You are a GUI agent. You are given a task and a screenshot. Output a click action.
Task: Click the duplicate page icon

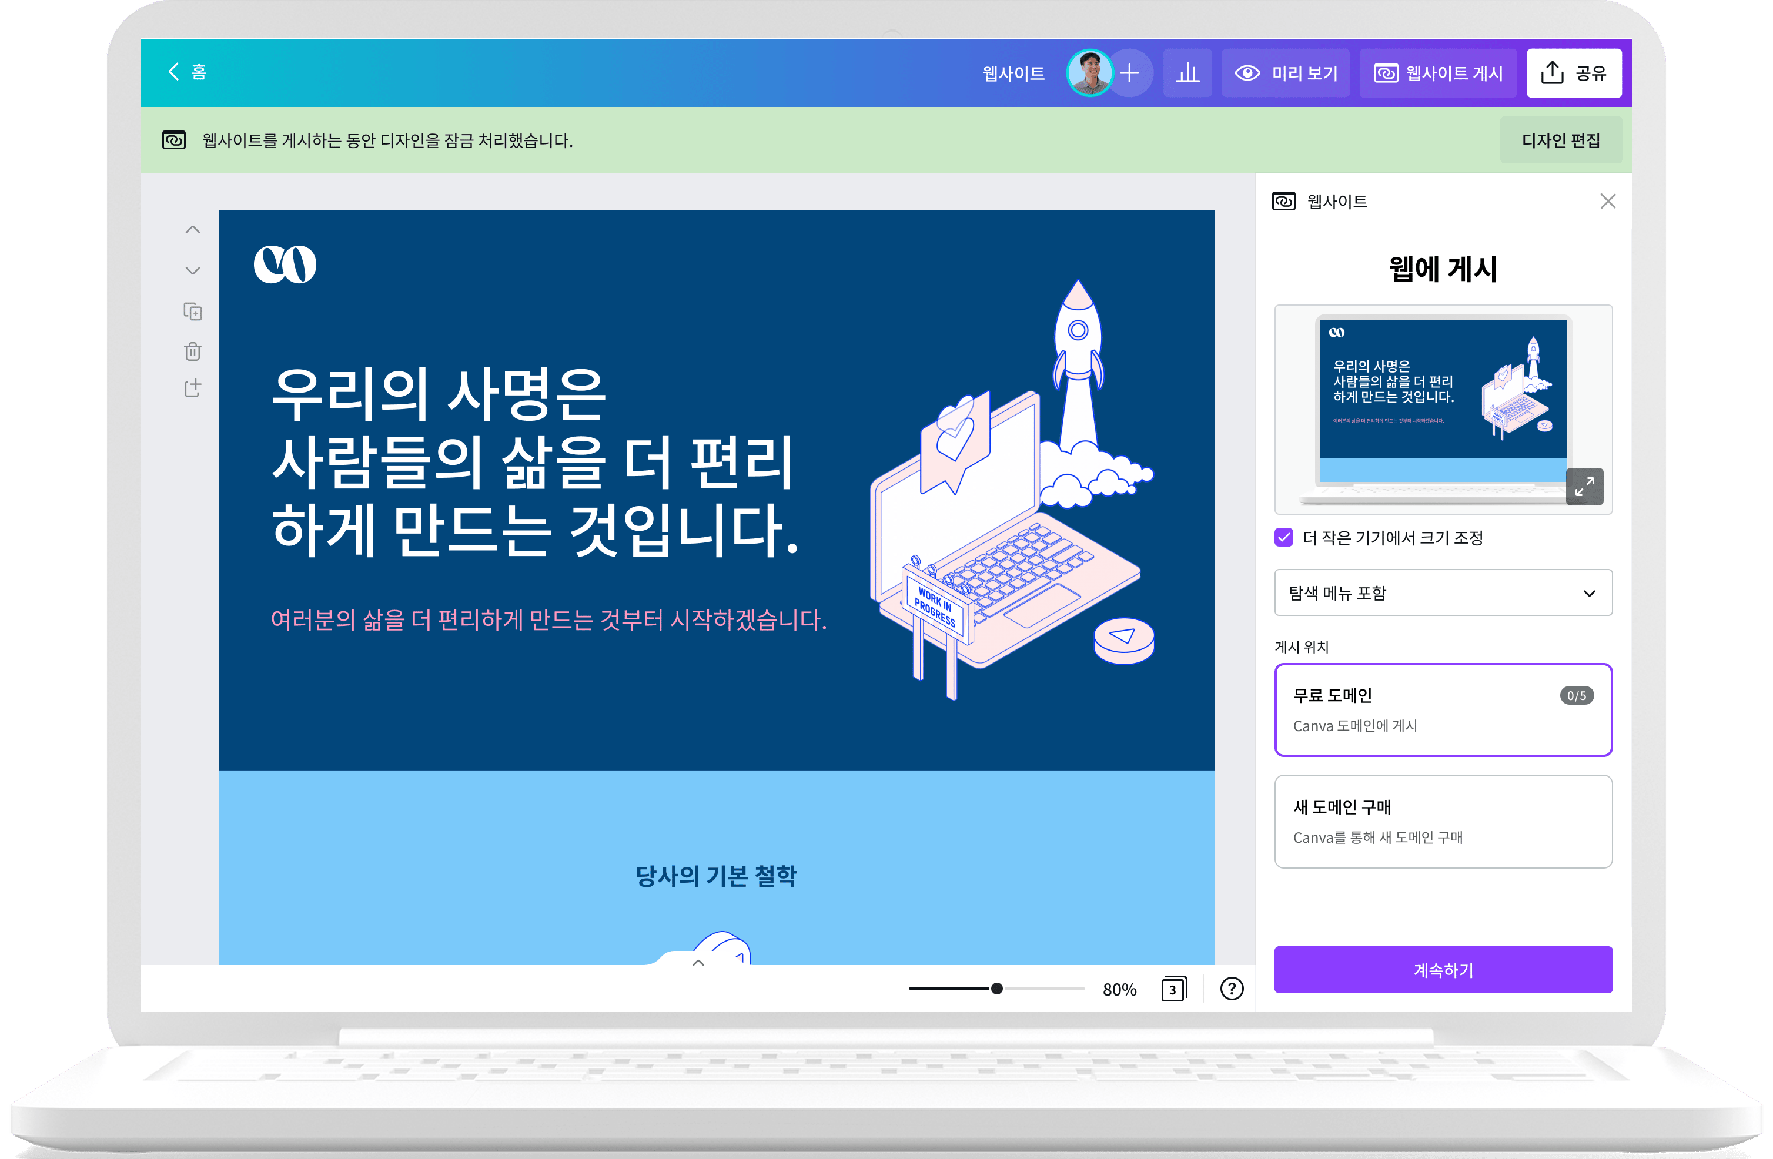(193, 311)
